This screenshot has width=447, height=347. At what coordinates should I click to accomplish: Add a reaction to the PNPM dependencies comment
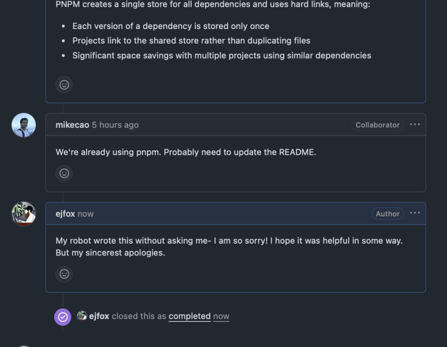click(x=64, y=84)
